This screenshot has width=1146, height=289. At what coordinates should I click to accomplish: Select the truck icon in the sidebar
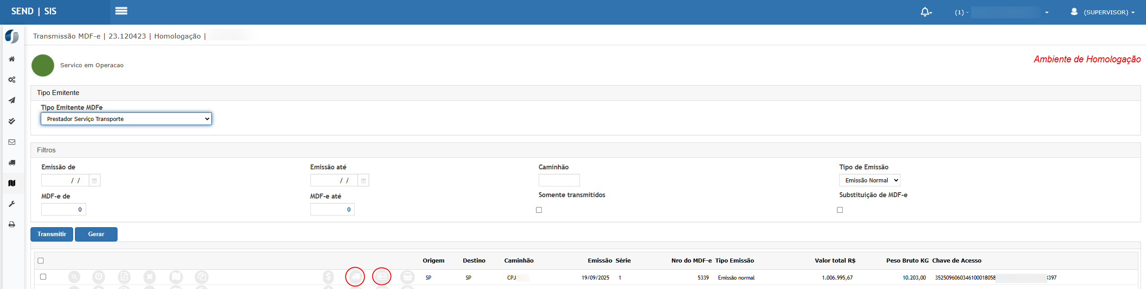pos(12,163)
